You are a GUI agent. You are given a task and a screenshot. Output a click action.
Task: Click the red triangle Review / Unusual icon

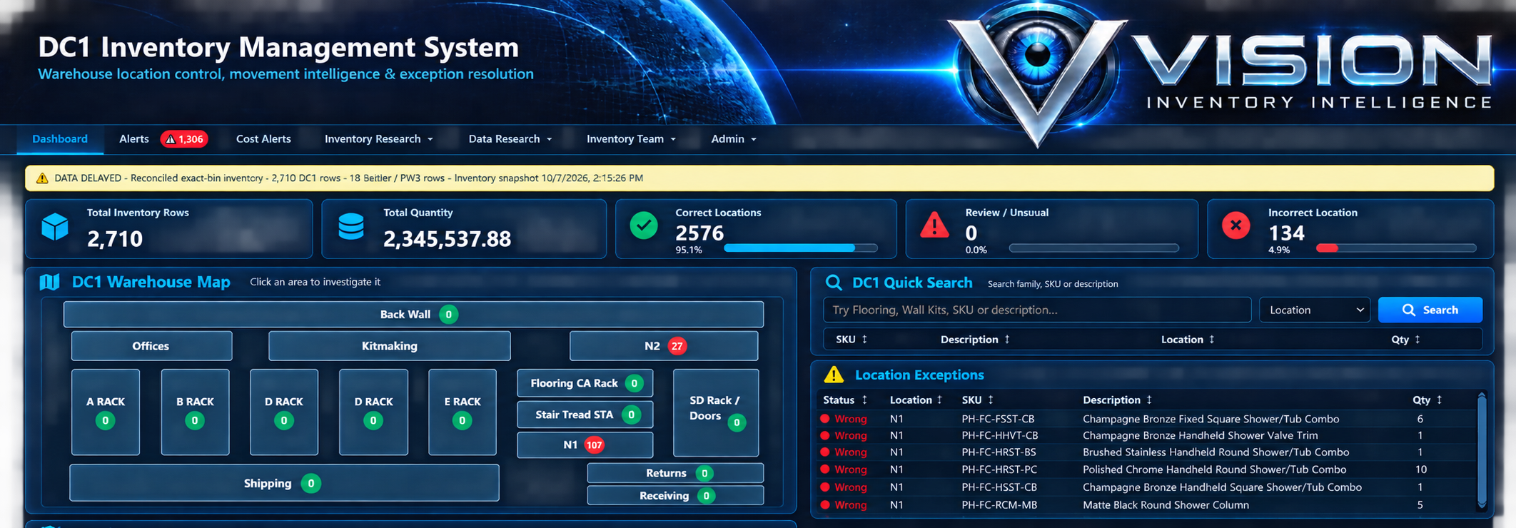click(x=934, y=225)
